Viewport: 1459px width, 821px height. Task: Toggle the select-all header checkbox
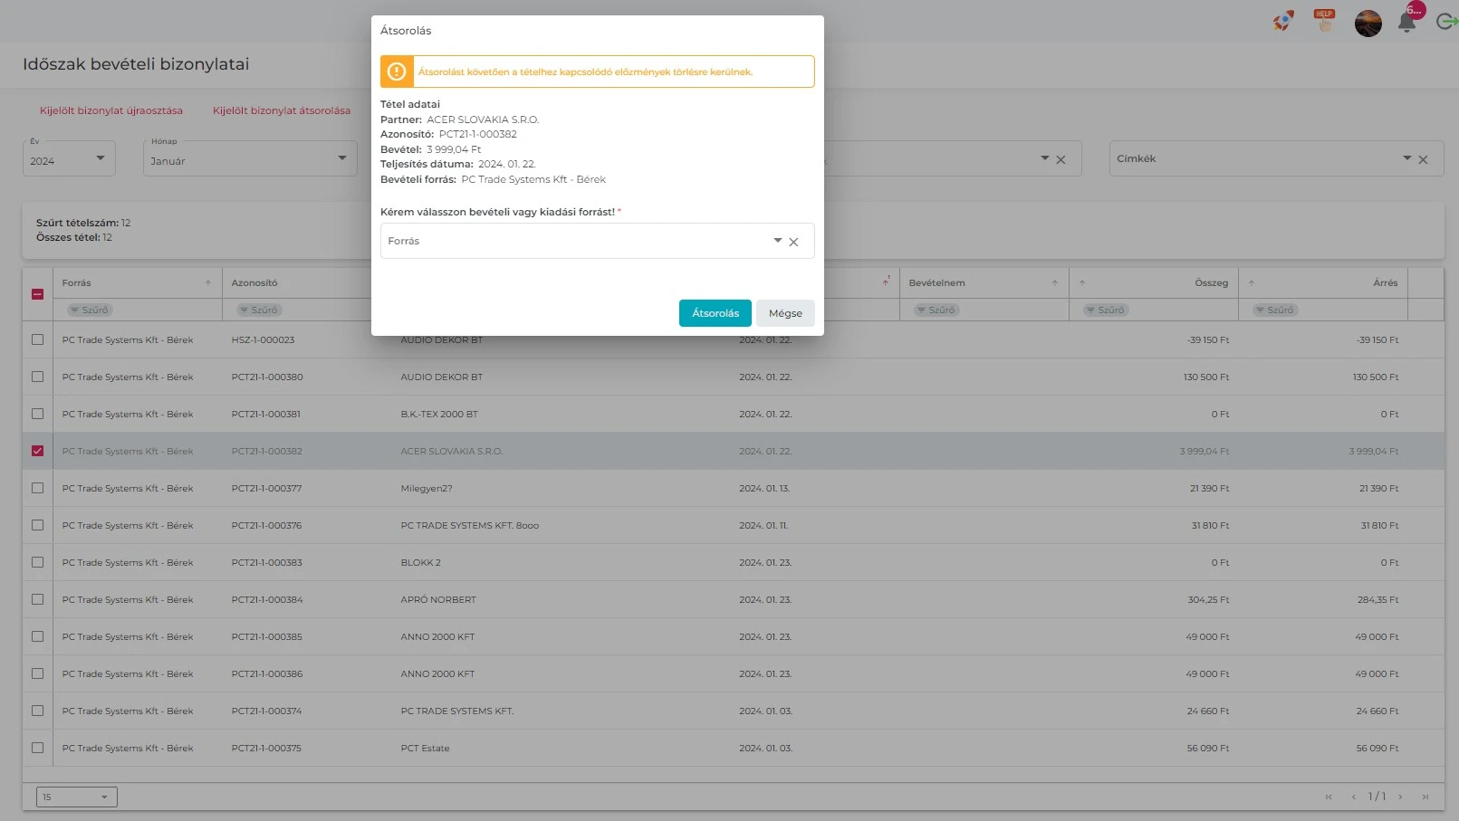(37, 294)
